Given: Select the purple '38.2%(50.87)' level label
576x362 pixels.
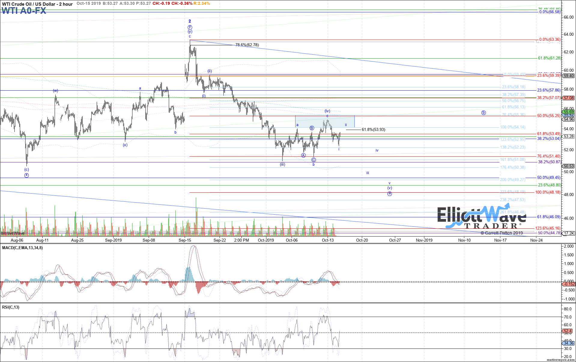Looking at the screenshot, I should pyautogui.click(x=550, y=162).
